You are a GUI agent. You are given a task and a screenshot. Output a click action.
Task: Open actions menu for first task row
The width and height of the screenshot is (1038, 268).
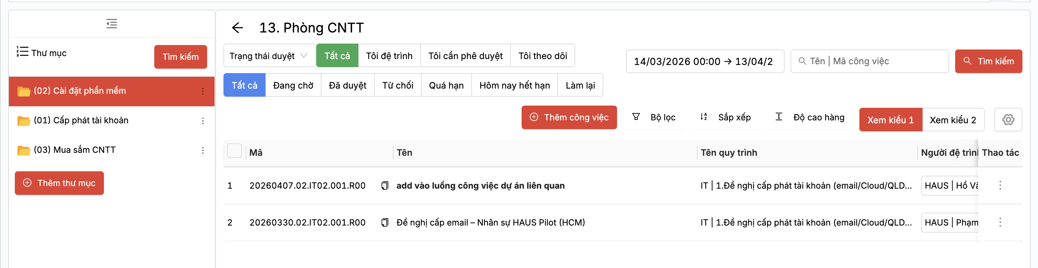pos(1000,186)
